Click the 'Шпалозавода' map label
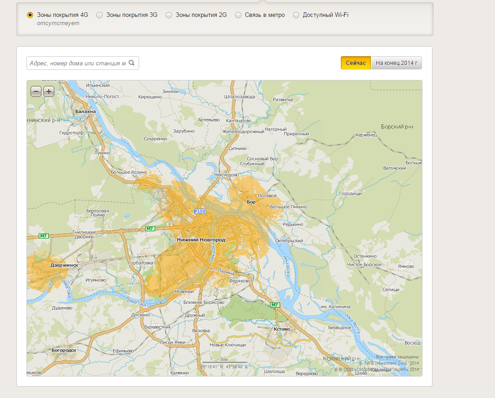This screenshot has height=398, width=495. (x=240, y=96)
